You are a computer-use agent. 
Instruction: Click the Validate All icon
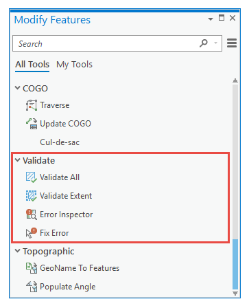[x=32, y=177]
